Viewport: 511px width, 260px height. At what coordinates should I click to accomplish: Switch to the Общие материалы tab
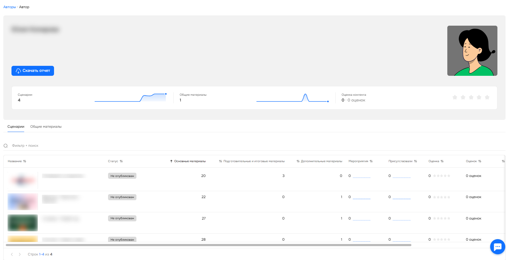(x=46, y=127)
